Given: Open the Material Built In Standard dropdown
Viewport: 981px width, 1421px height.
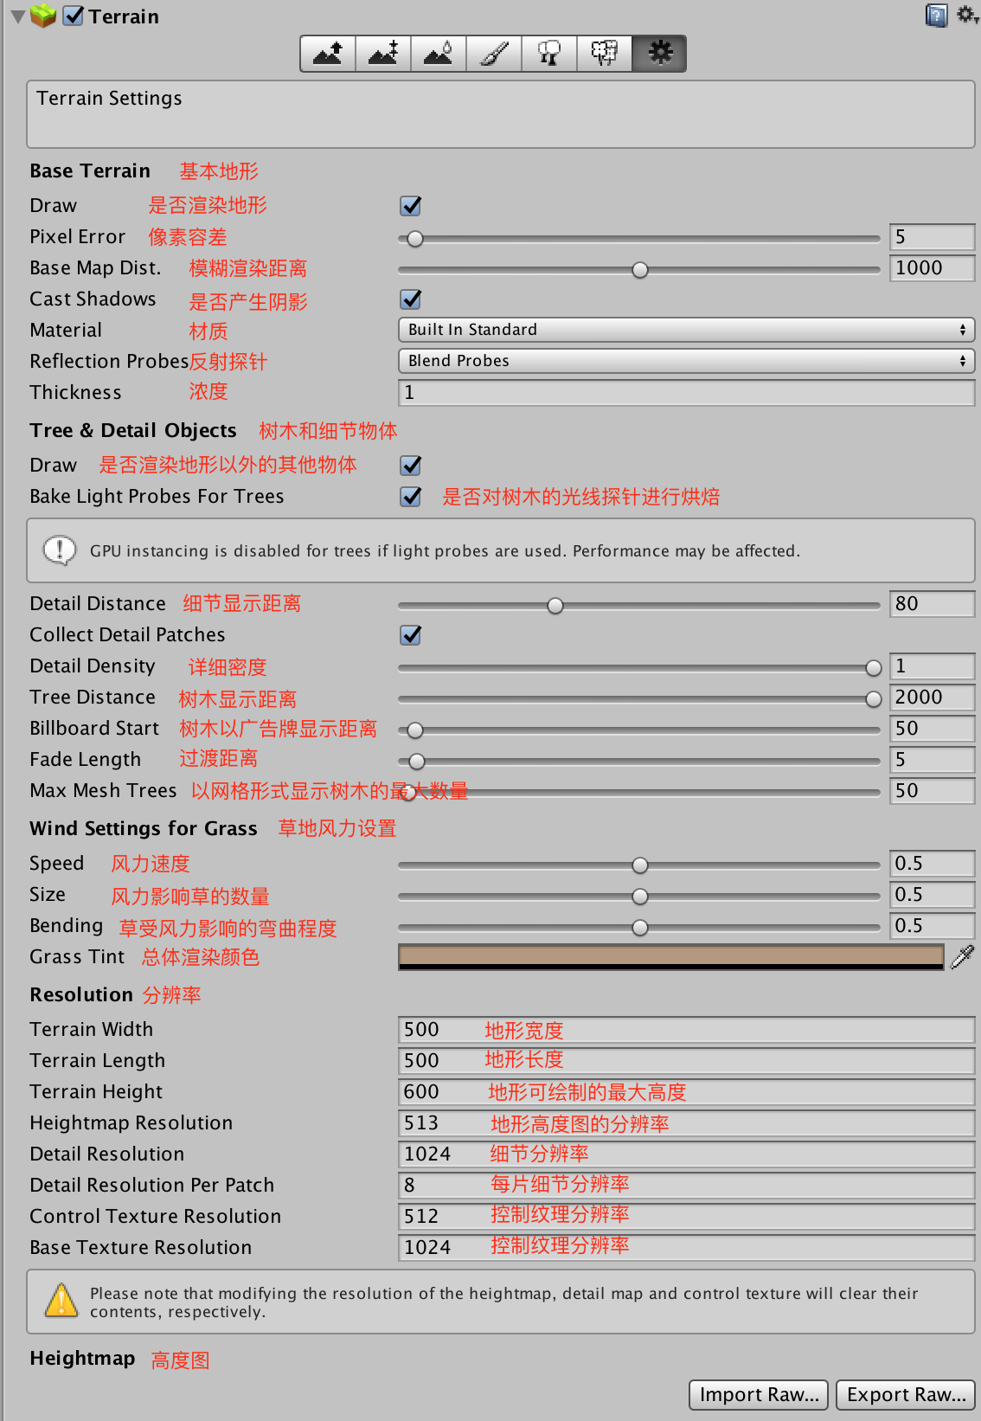Looking at the screenshot, I should coord(686,330).
